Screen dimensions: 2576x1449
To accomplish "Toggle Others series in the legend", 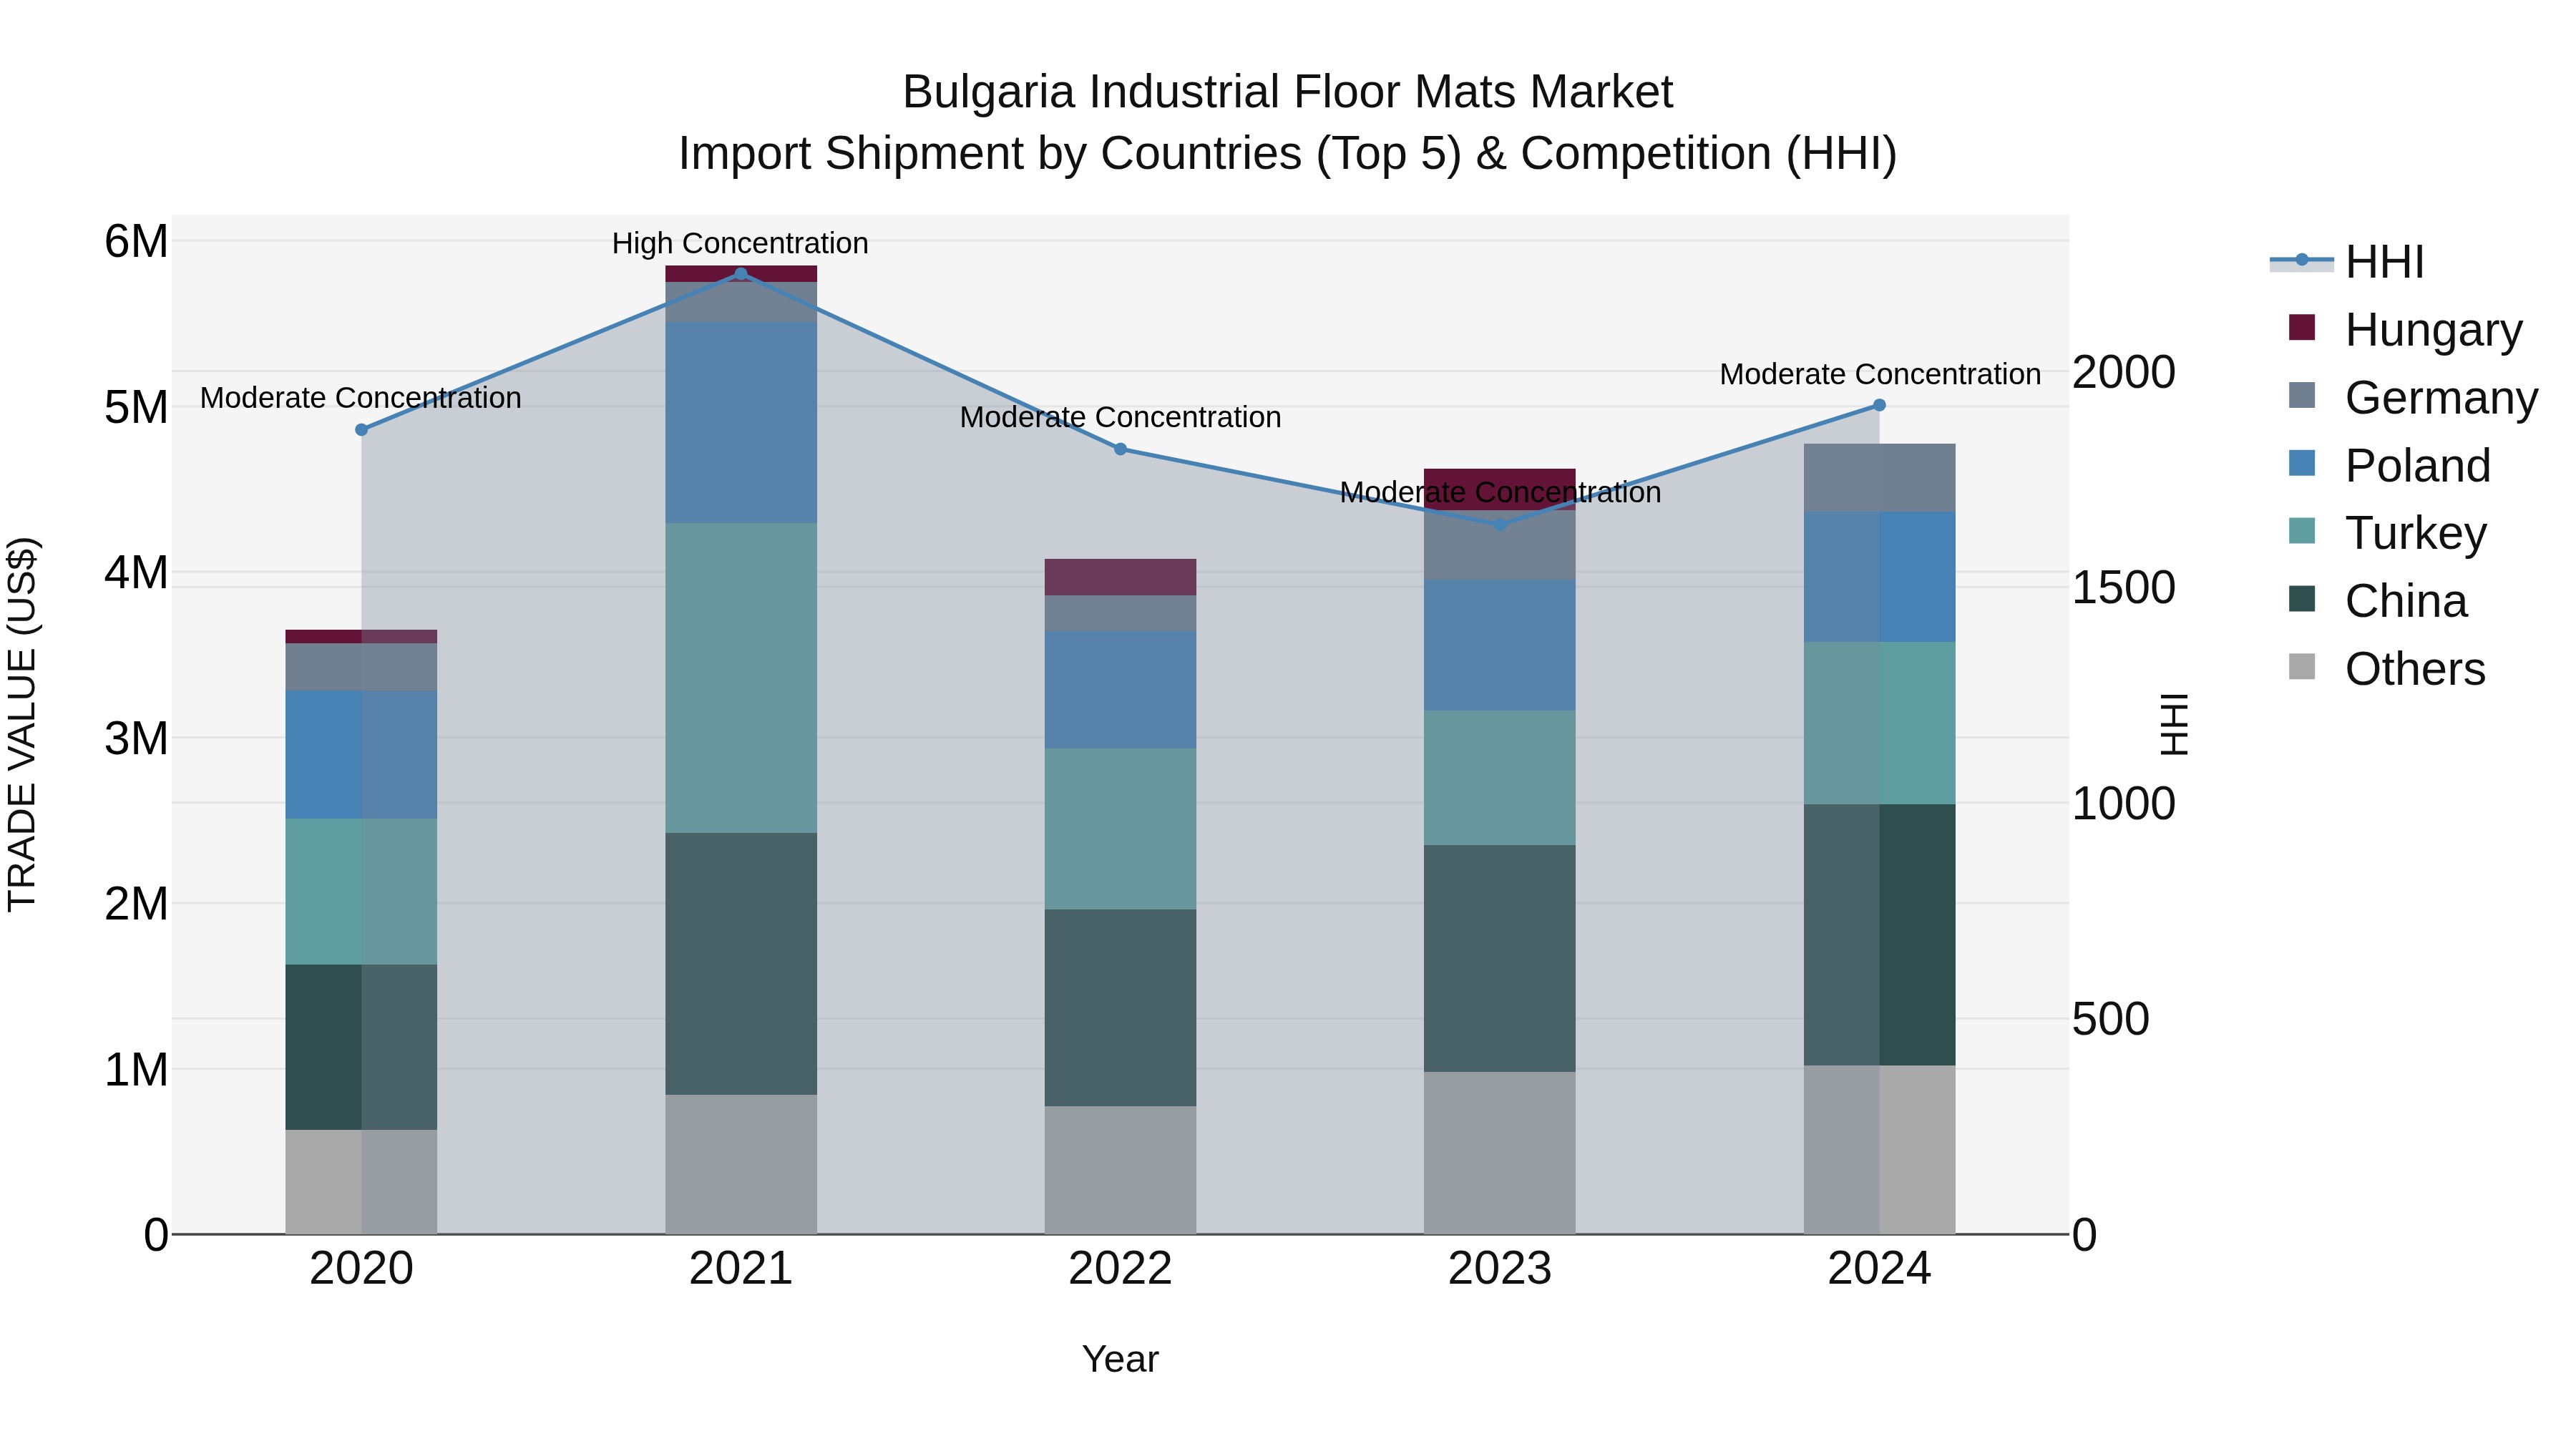I will tap(2387, 669).
